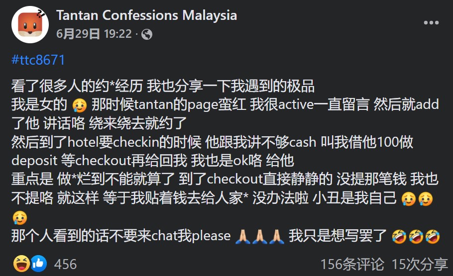
Task: Click the Haha laughing reaction icon
Action: pos(21,263)
